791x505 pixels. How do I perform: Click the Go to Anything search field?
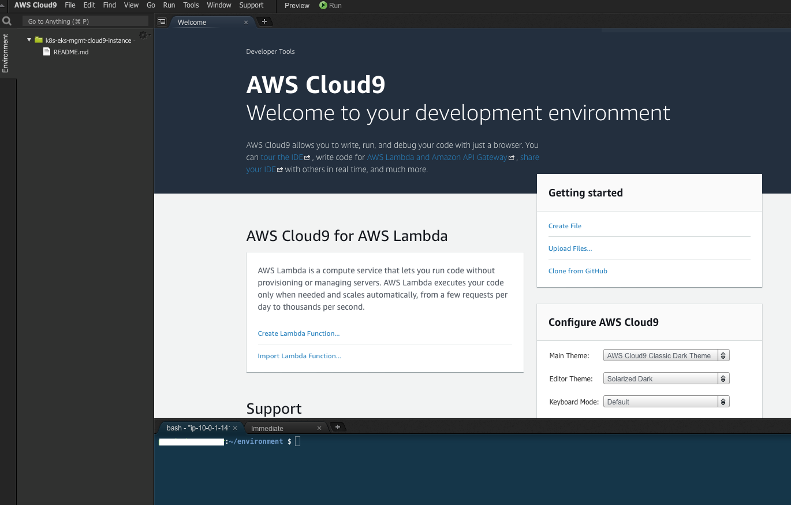click(x=85, y=21)
